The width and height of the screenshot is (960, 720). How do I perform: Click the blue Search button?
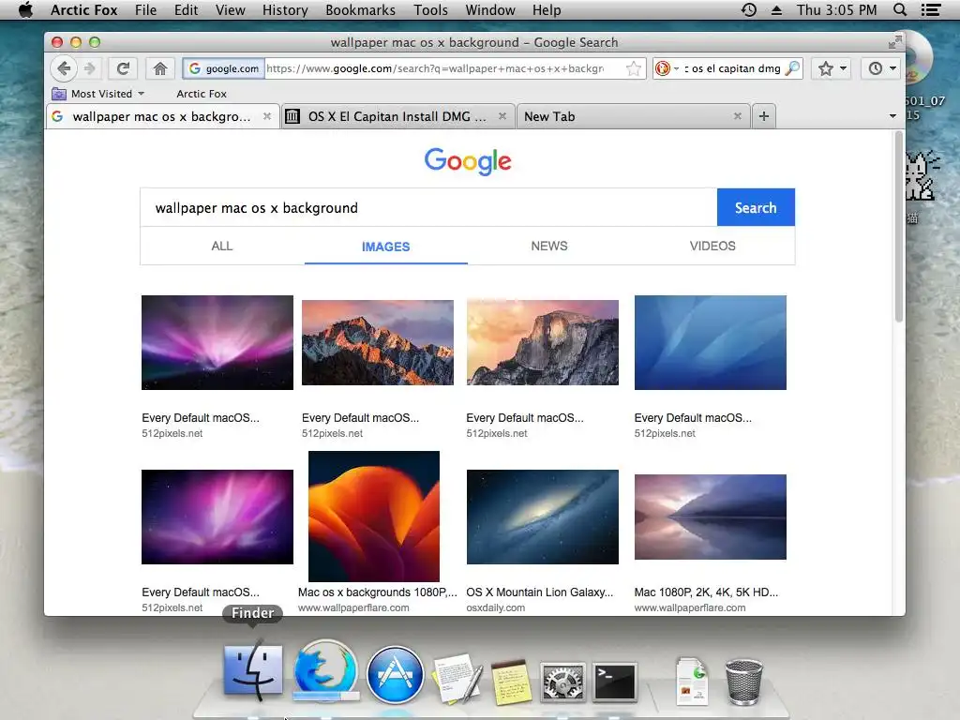756,207
